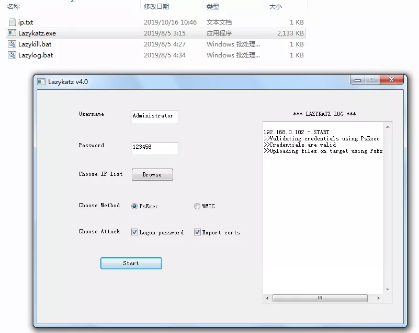
Task: Sort files by the 修改日期 column header
Action: [156, 7]
